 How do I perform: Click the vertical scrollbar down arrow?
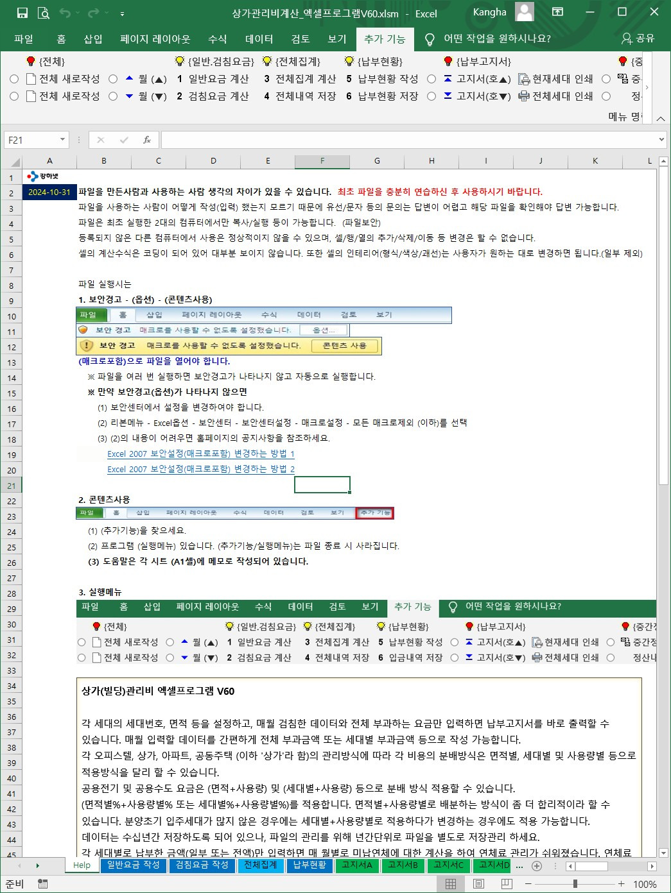[664, 853]
